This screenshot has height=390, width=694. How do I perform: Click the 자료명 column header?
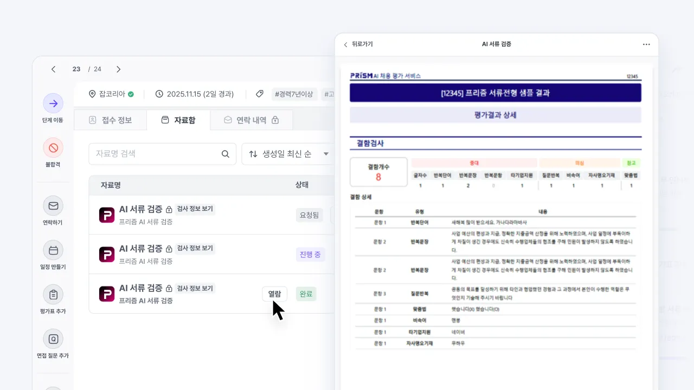pos(111,185)
